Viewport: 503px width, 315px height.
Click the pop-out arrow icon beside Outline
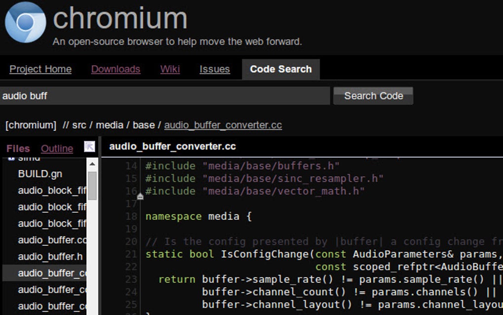[x=89, y=147]
